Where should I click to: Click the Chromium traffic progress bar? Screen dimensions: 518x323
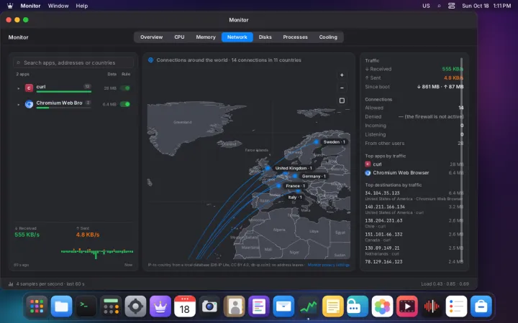click(x=64, y=108)
